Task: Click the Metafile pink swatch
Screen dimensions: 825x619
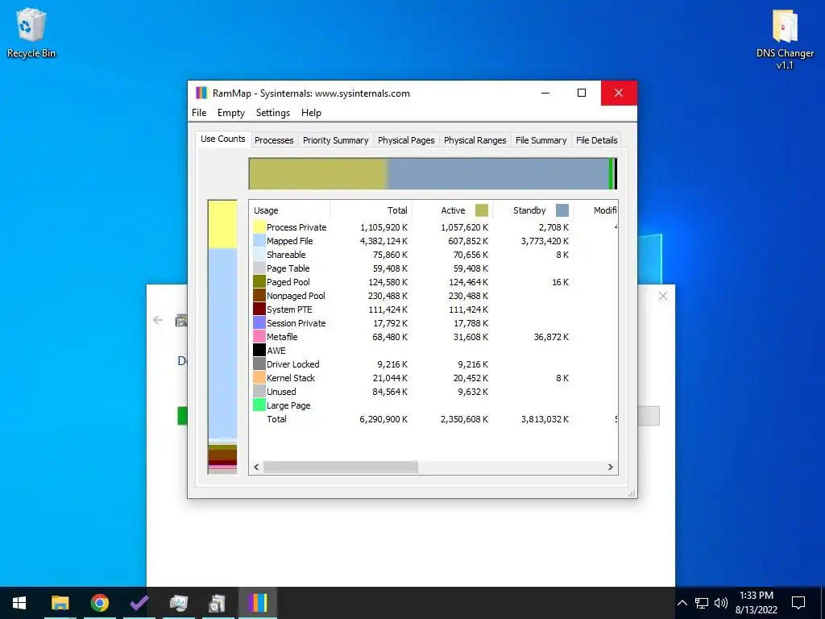Action: 259,337
